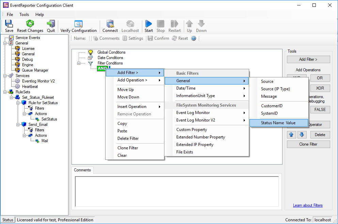
Task: Click the Connect toolbar icon
Action: [110, 24]
